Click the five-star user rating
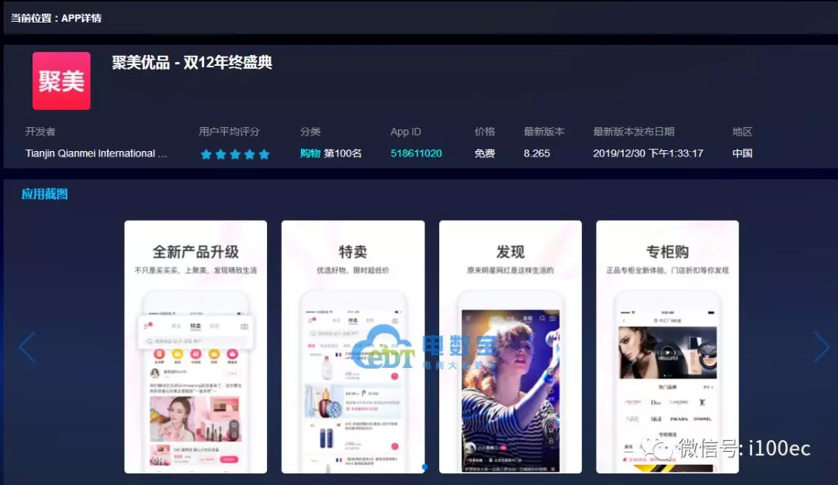 235,154
